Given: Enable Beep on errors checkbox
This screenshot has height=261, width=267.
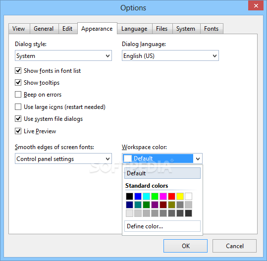Looking at the screenshot, I should pyautogui.click(x=18, y=94).
